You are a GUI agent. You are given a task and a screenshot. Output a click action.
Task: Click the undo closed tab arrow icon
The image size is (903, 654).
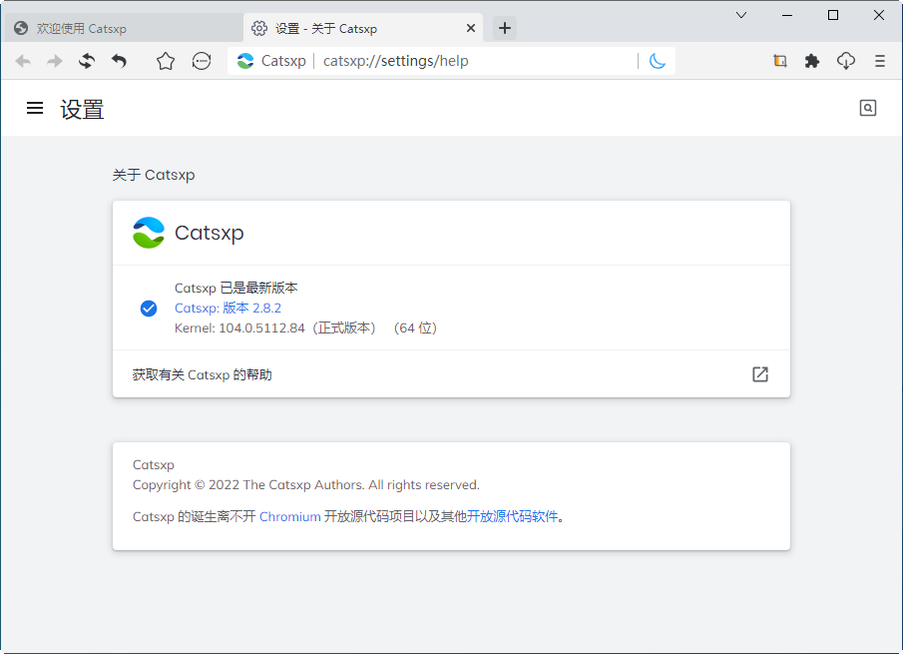(119, 61)
